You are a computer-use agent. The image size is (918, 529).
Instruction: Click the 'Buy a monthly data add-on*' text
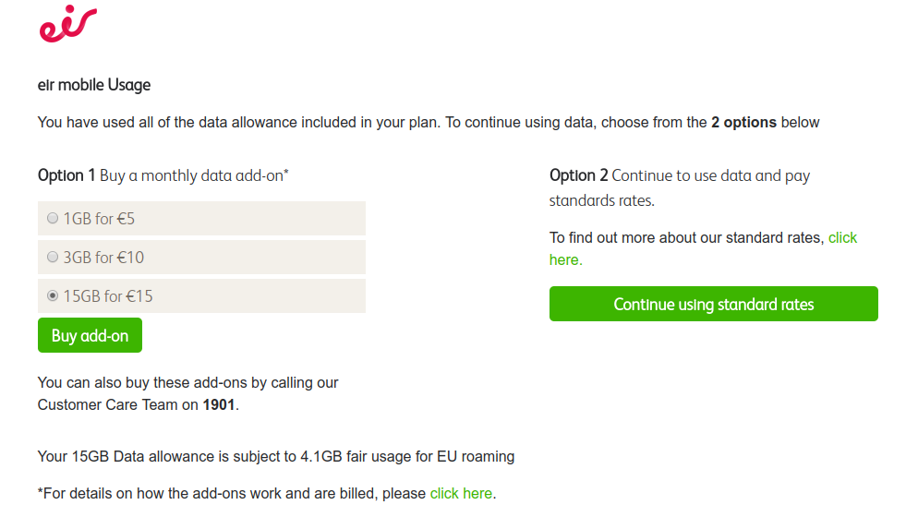194,175
